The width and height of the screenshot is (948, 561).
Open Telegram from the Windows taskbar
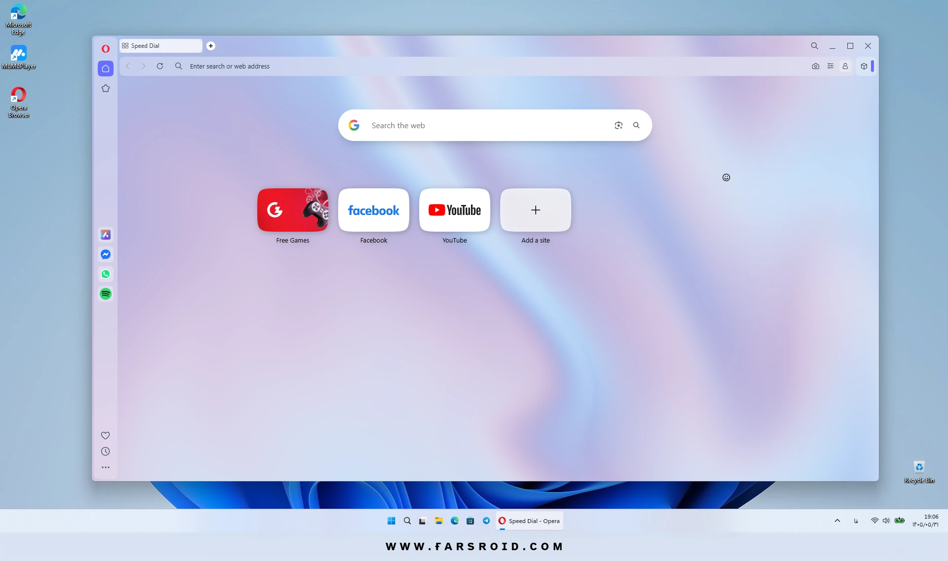tap(486, 521)
